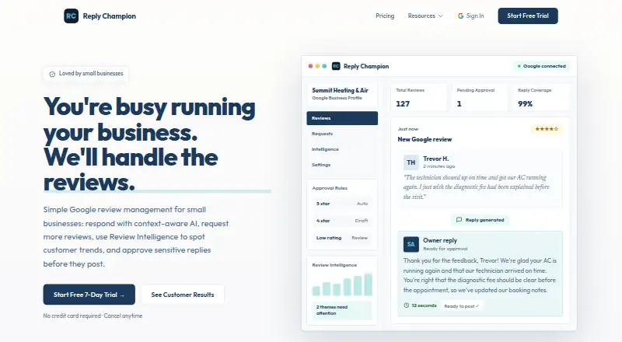Click the clock icon beside 12 seconds
622x342 pixels.
(406, 305)
